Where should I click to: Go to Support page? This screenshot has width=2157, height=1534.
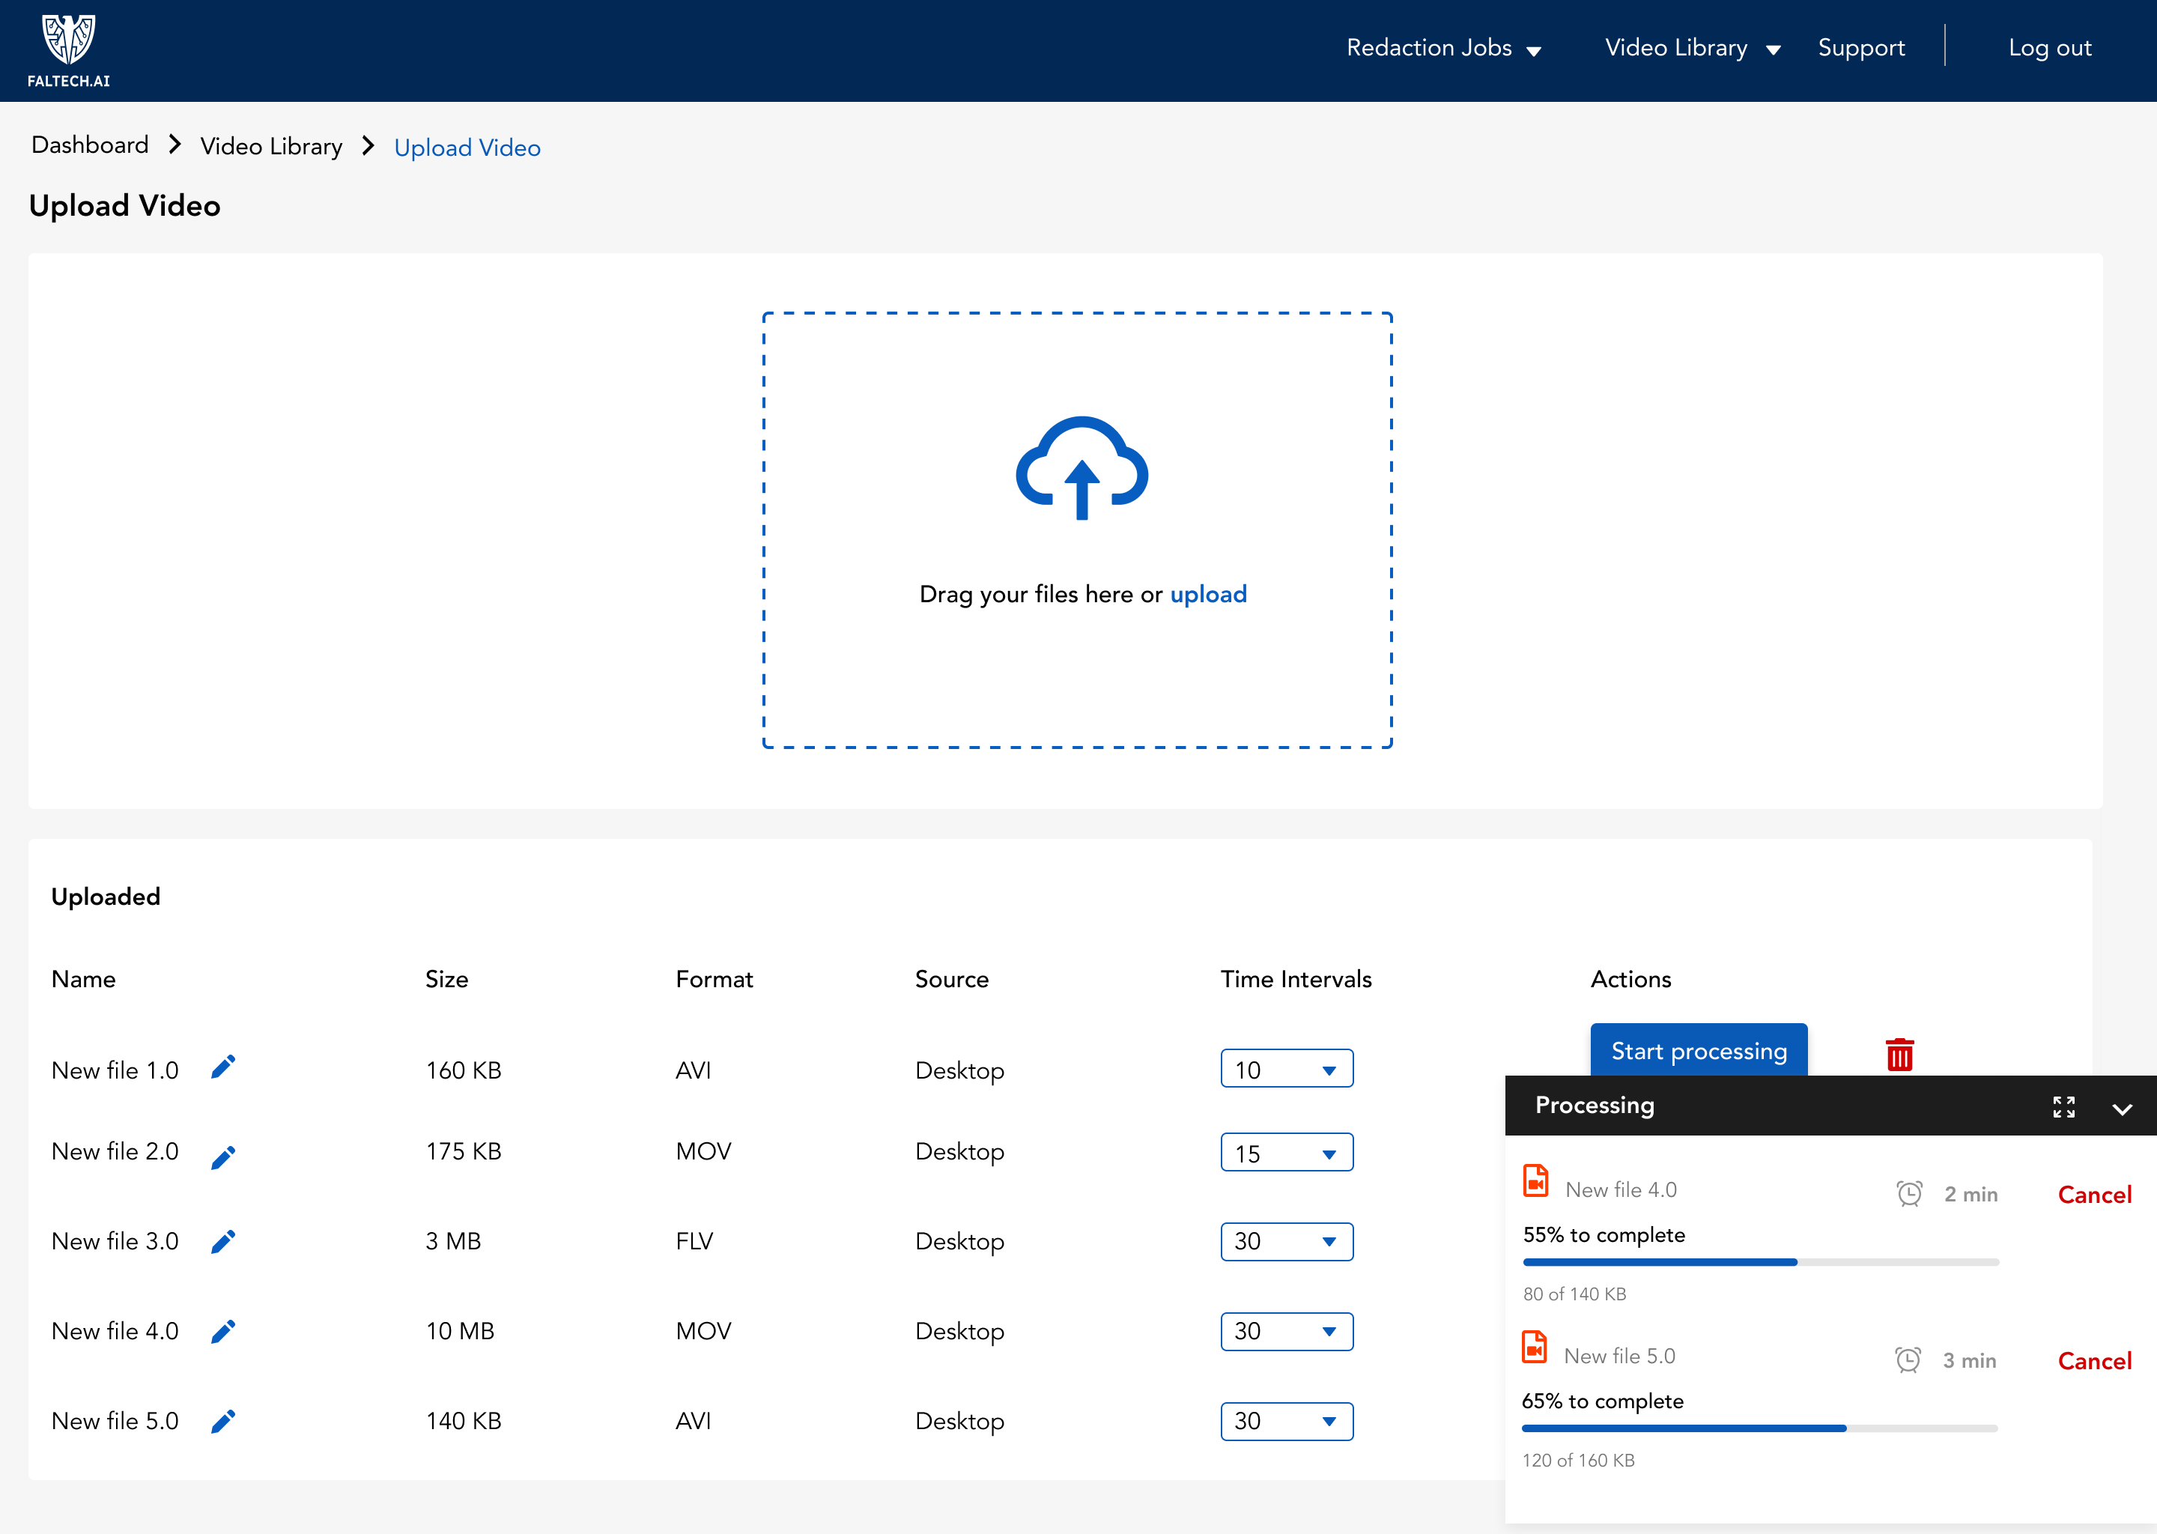pyautogui.click(x=1860, y=48)
